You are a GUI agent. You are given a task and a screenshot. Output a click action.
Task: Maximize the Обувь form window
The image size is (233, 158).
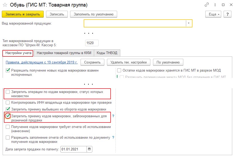pos(223,5)
